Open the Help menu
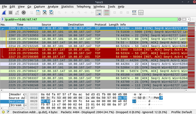196x114 pixels. coord(121,7)
